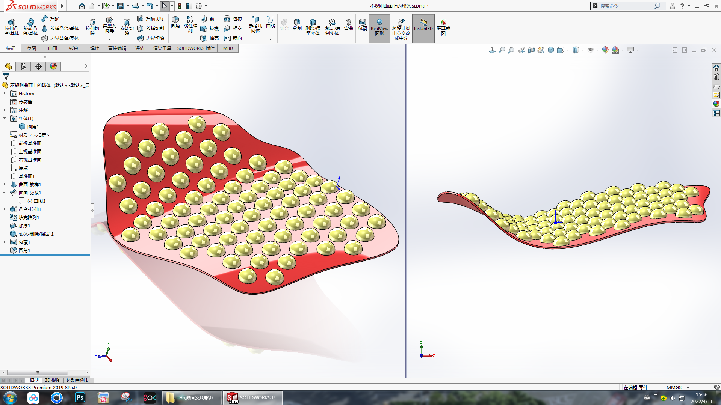The height and width of the screenshot is (405, 721).
Task: Collapse the 实体(1) solid bodies node
Action: pyautogui.click(x=5, y=118)
